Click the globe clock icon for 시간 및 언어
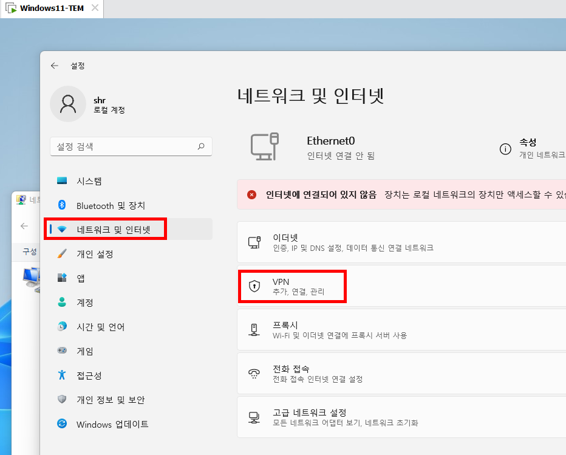This screenshot has height=455, width=566. click(62, 326)
